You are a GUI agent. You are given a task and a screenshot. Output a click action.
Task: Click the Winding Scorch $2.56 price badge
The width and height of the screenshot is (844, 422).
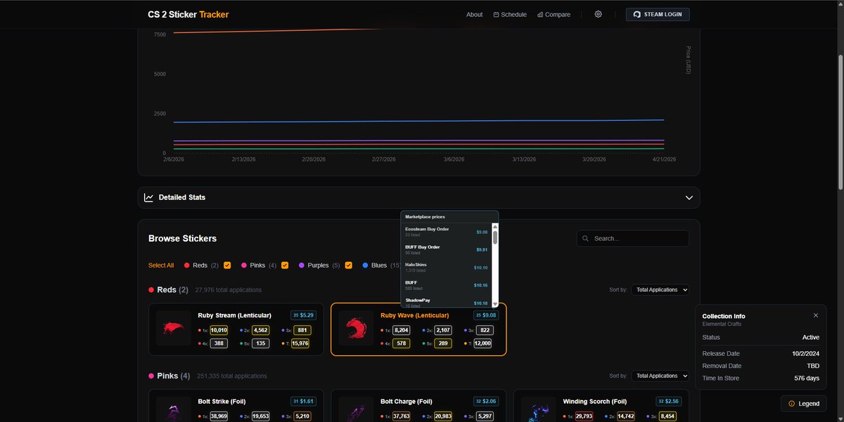(669, 402)
